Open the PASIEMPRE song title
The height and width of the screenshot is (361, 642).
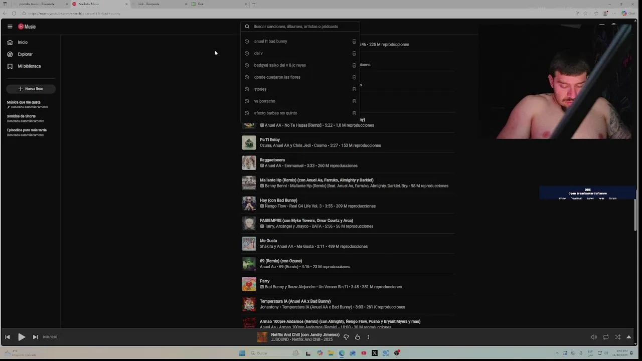click(306, 221)
